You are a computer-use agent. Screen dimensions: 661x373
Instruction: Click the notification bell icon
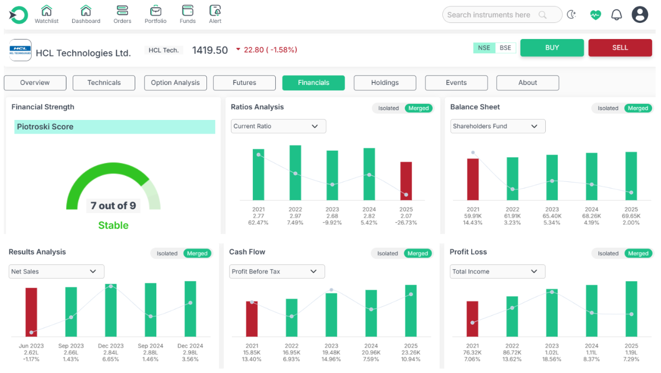(617, 15)
